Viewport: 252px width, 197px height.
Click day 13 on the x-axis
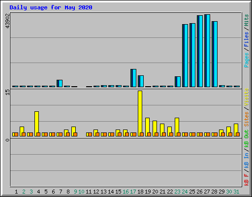click(103, 192)
